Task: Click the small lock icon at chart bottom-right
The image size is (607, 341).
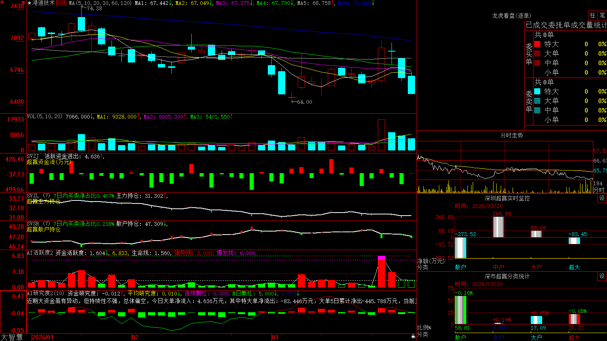Action: (x=414, y=336)
